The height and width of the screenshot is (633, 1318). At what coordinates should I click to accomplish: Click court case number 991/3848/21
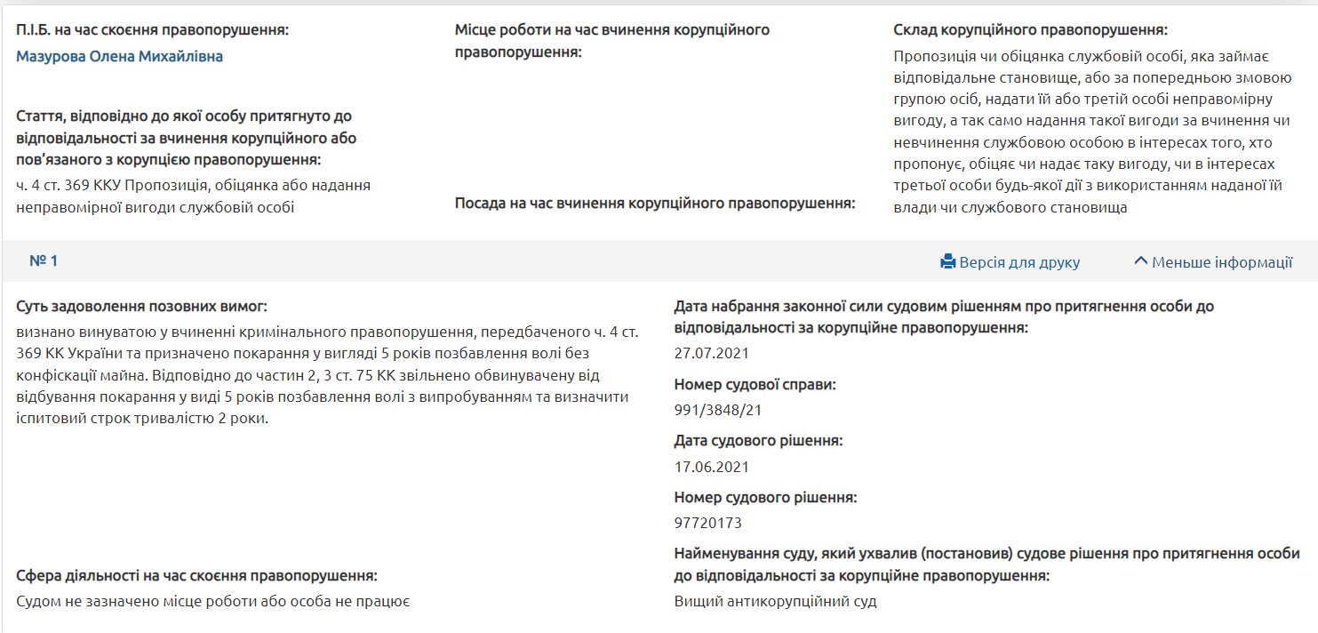718,410
